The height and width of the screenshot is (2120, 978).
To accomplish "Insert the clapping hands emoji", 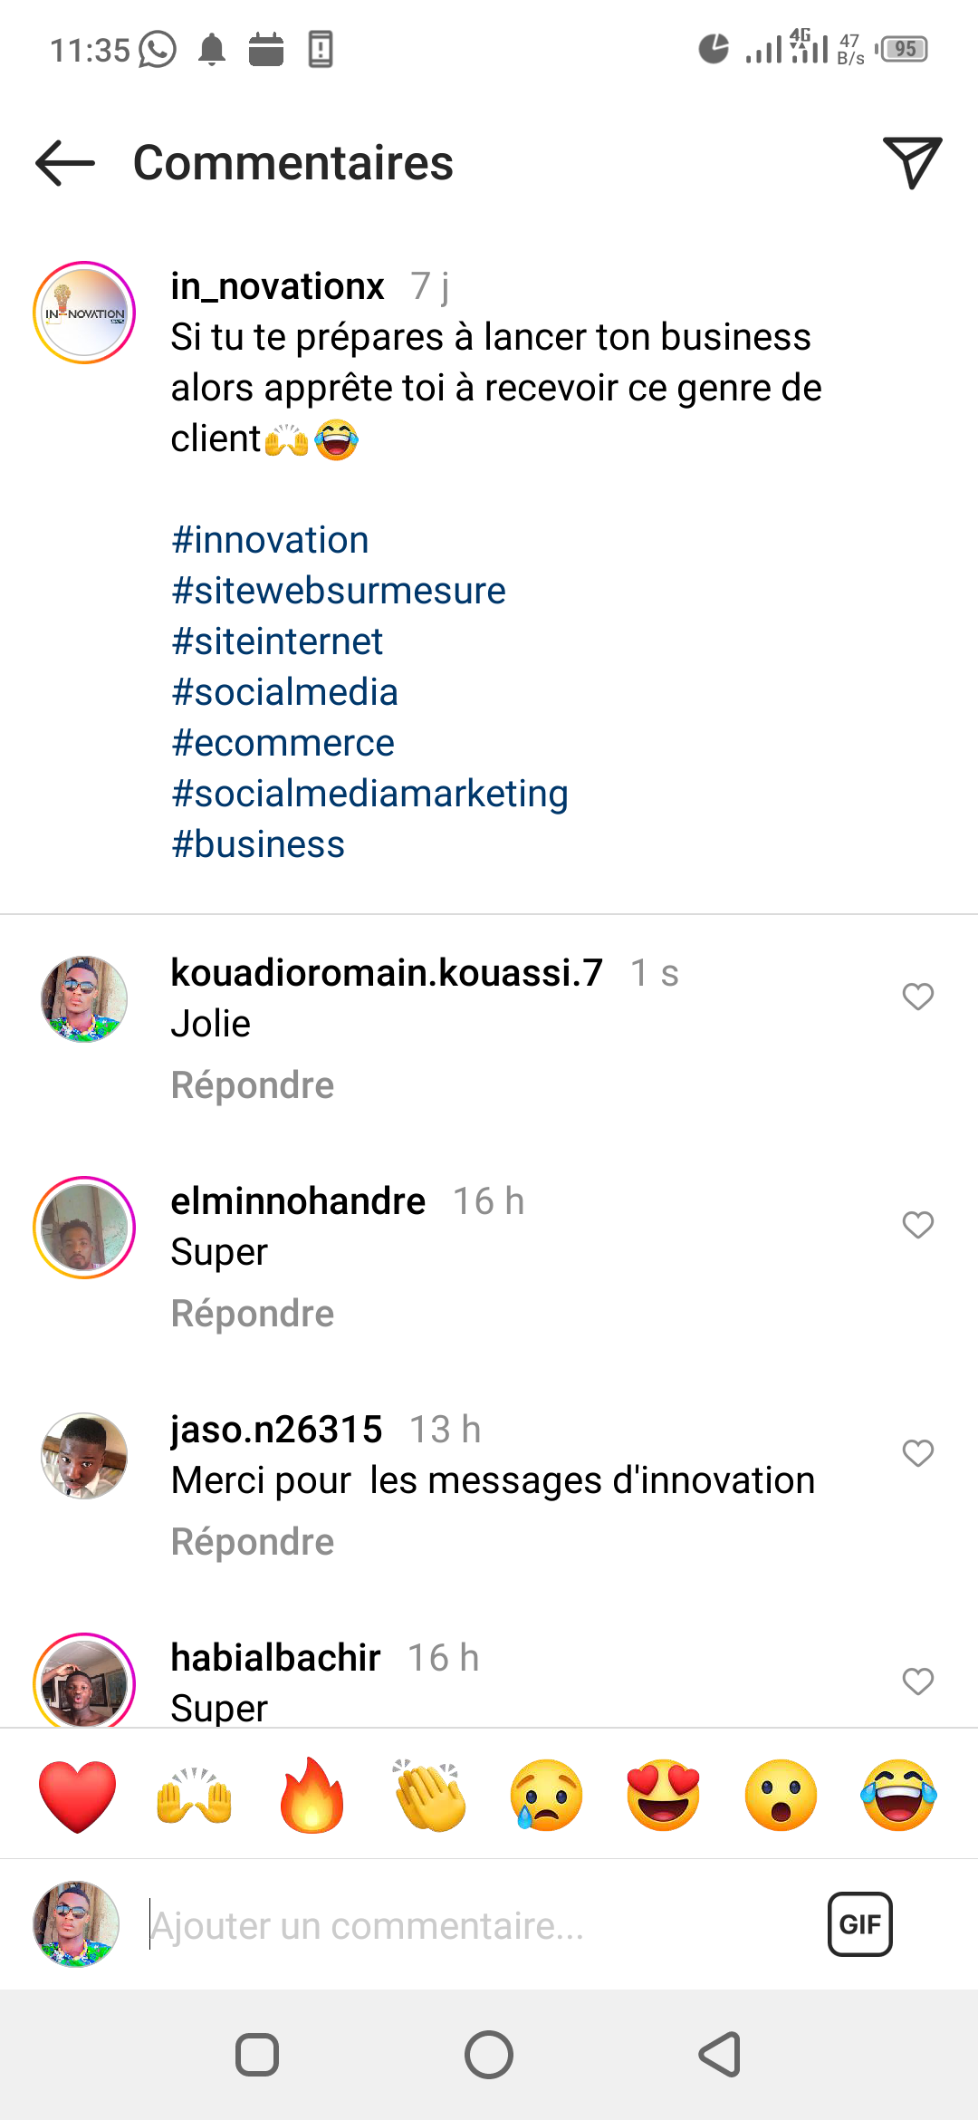I will click(429, 1796).
